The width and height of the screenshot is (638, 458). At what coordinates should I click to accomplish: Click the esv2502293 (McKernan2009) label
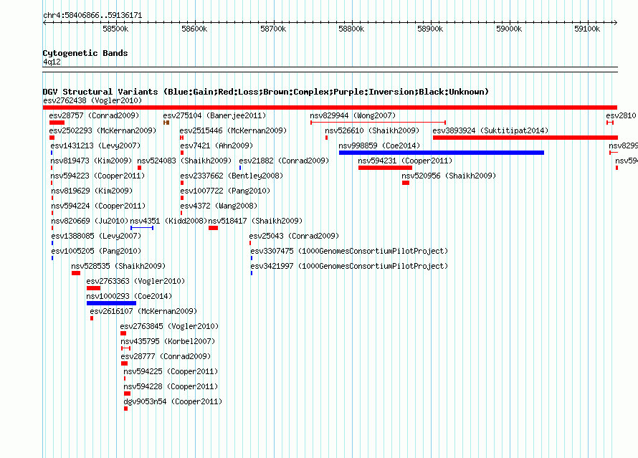coord(103,130)
